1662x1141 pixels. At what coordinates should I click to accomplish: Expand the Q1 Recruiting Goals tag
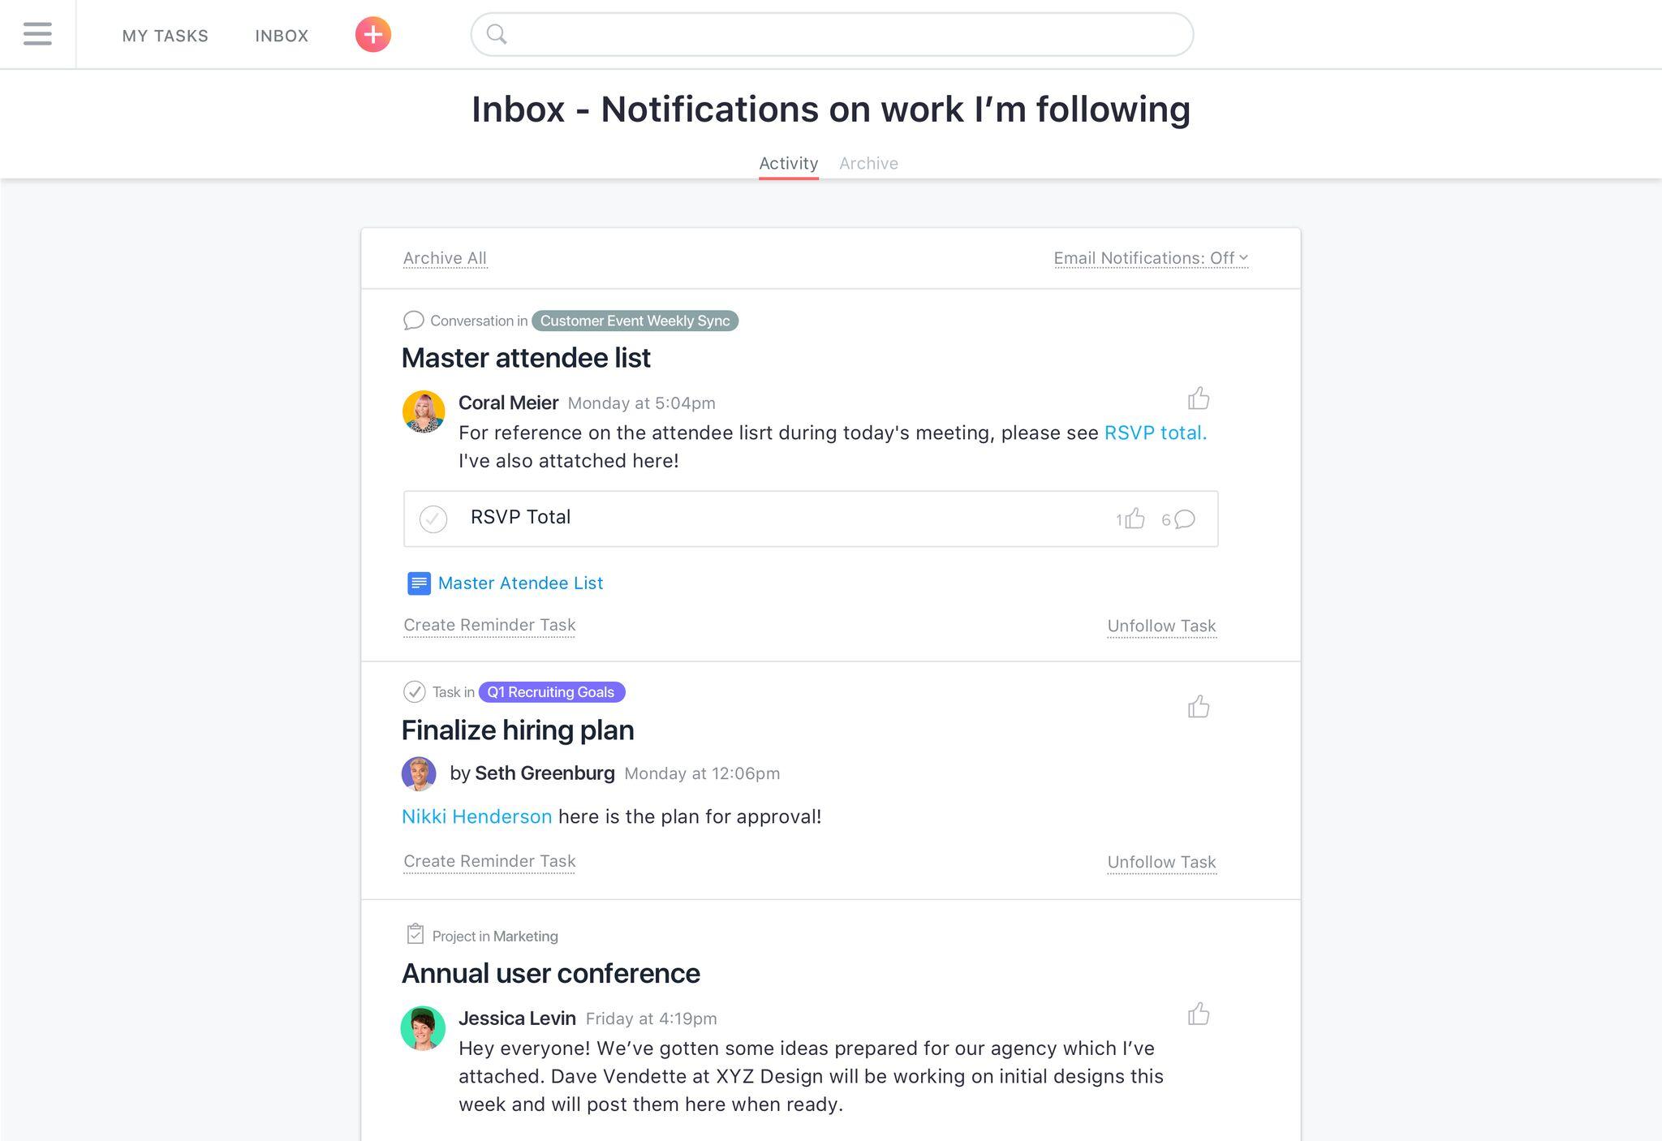pyautogui.click(x=552, y=691)
